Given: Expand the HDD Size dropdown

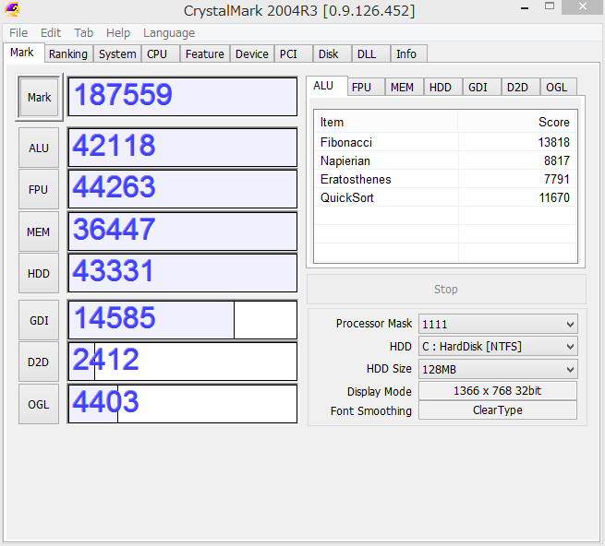Looking at the screenshot, I should [498, 370].
